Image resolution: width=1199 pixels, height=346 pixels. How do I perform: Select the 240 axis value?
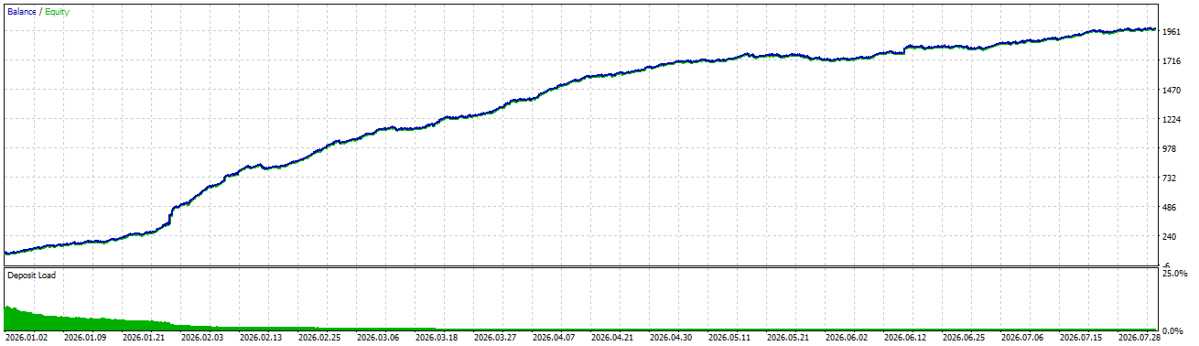coord(1170,237)
